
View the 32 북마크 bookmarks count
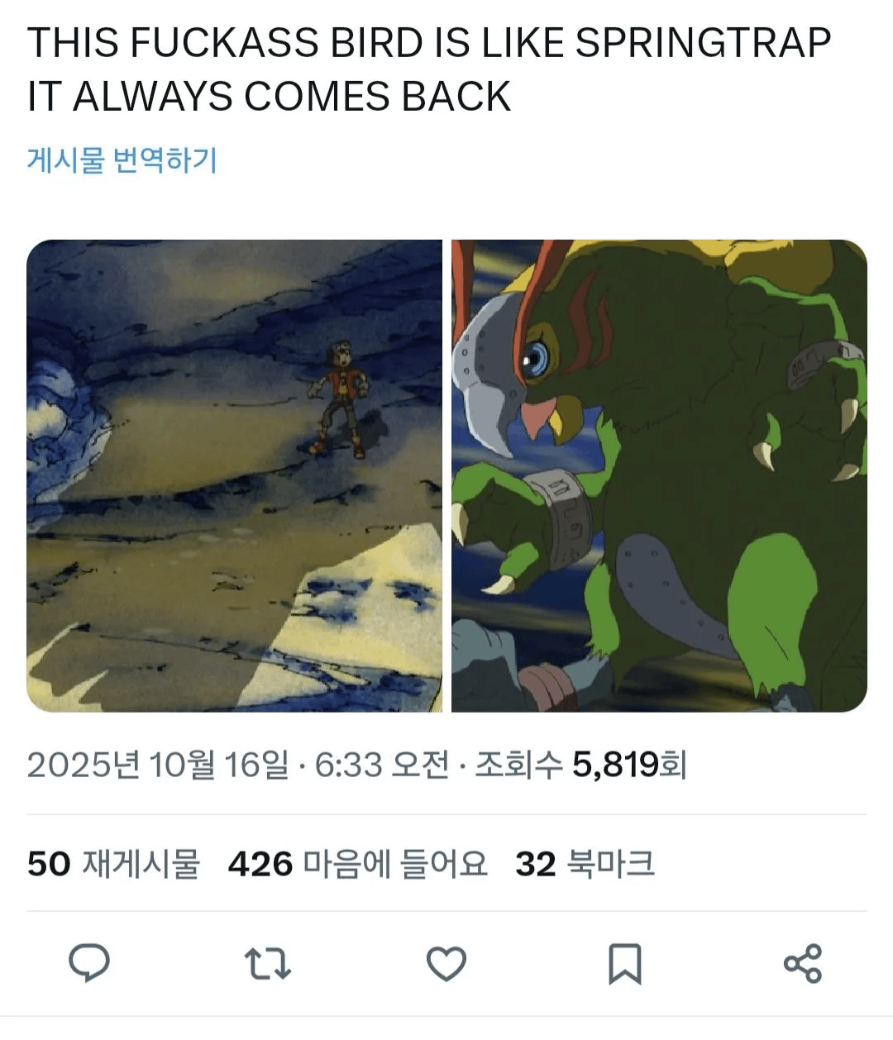click(585, 864)
